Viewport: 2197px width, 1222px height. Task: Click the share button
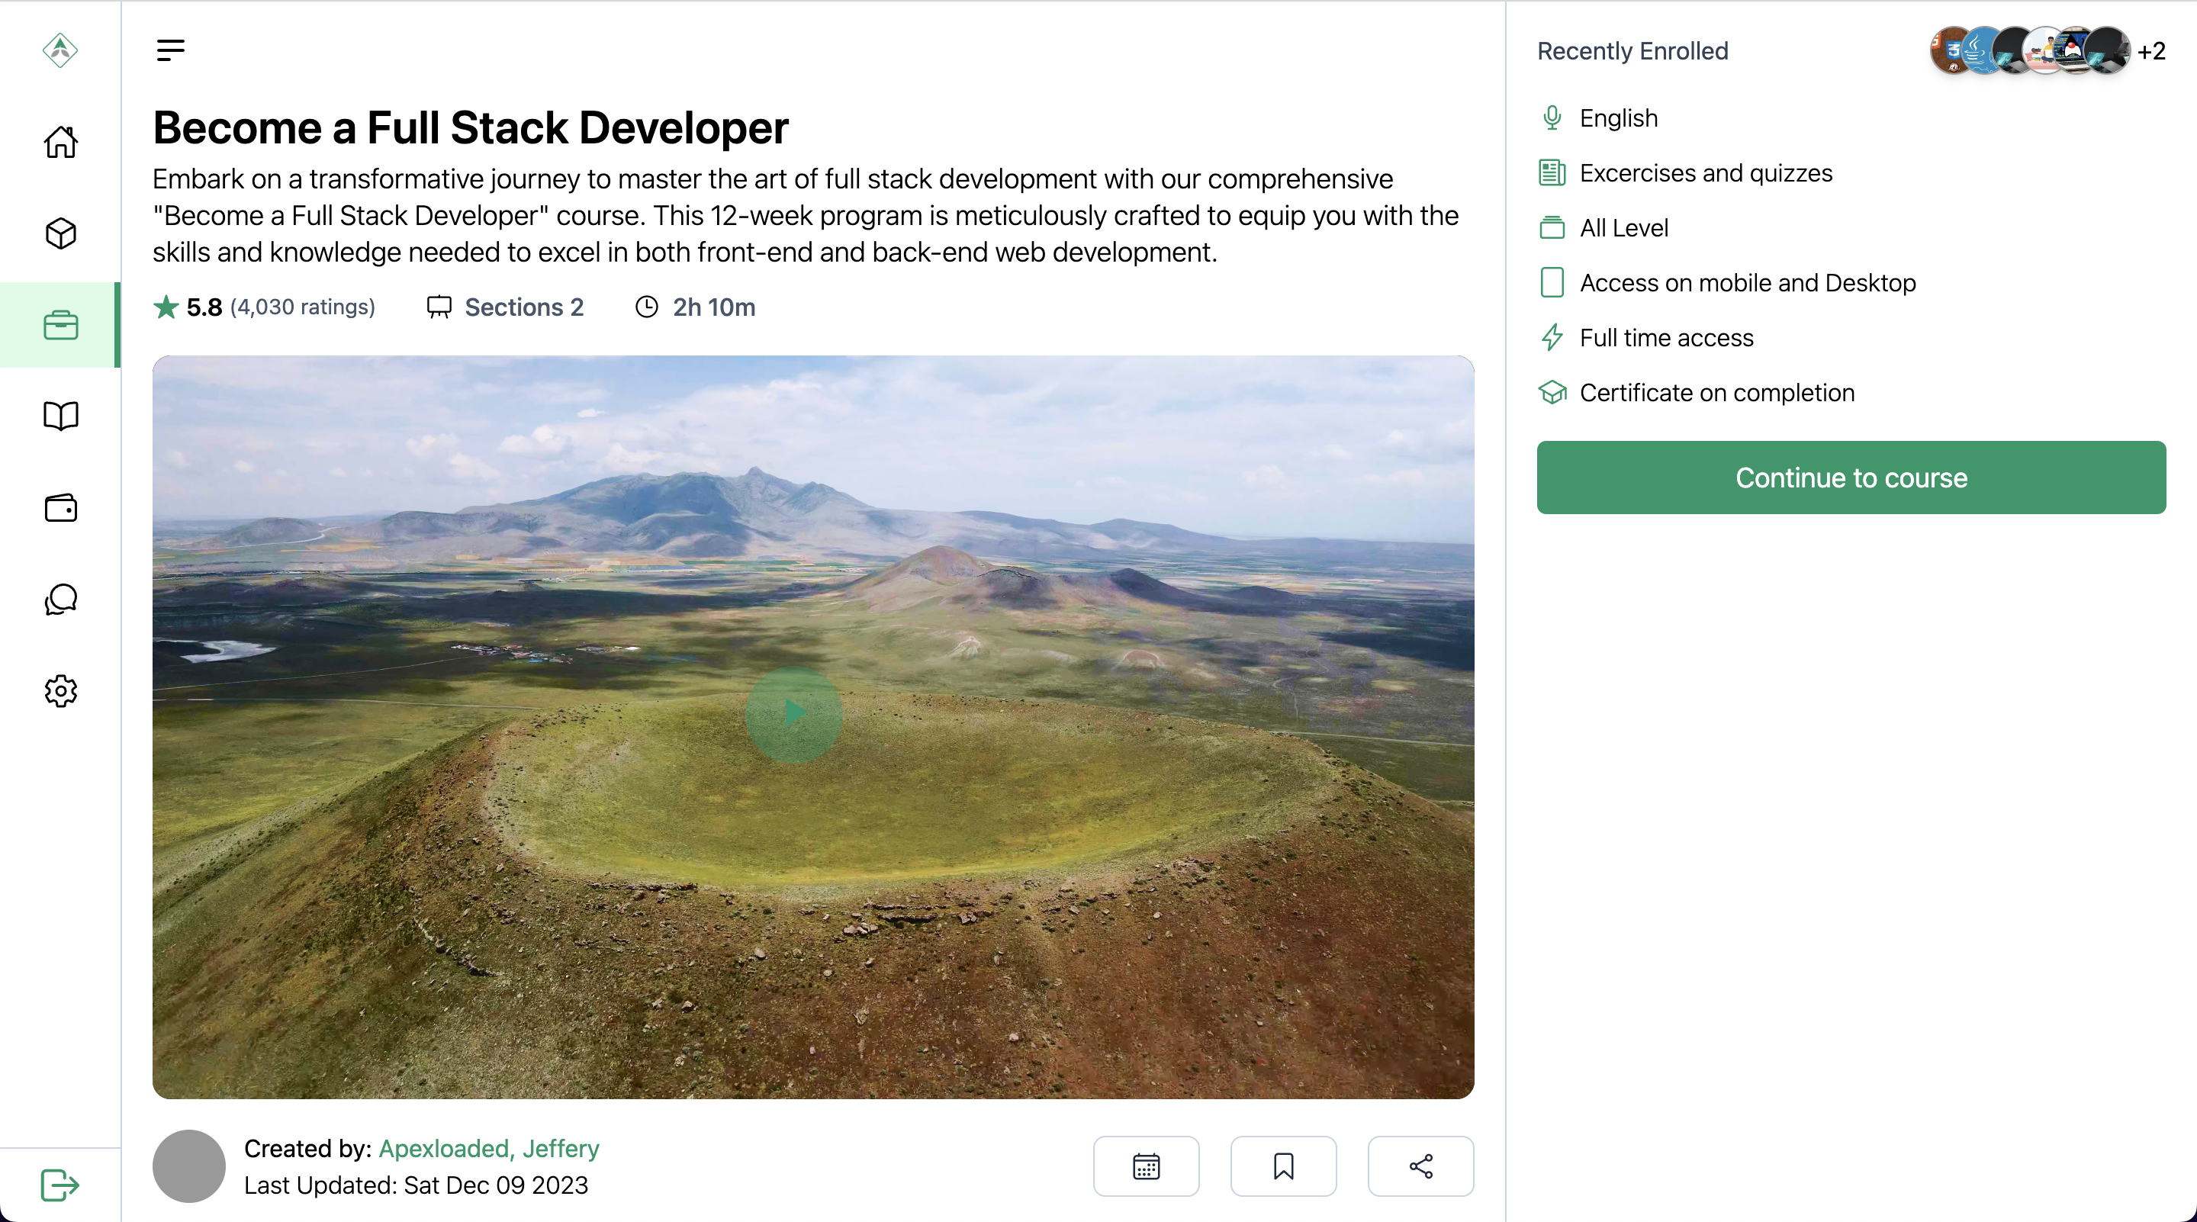pyautogui.click(x=1420, y=1166)
